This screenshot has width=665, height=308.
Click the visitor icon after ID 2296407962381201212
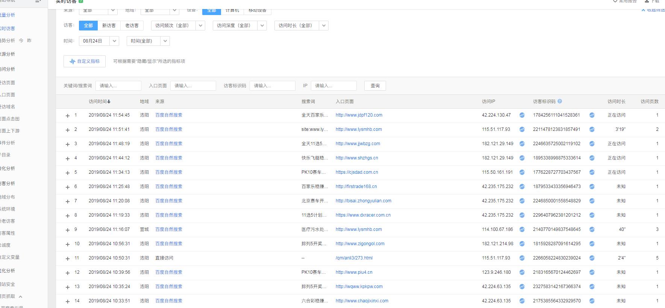(592, 215)
